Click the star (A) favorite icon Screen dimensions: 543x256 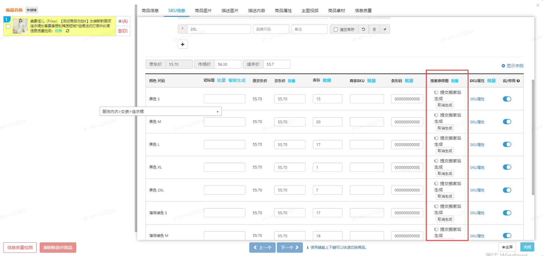click(x=123, y=21)
